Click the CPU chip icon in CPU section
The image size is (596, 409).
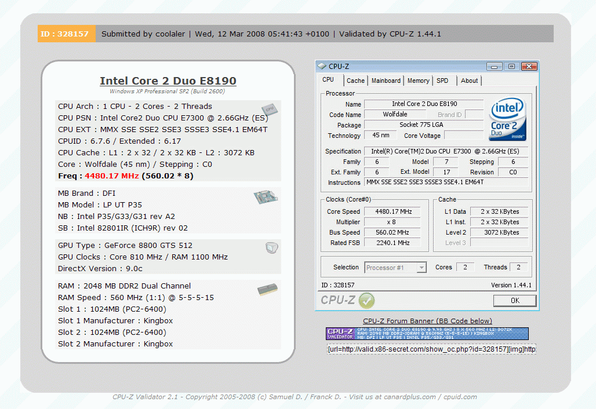click(270, 109)
